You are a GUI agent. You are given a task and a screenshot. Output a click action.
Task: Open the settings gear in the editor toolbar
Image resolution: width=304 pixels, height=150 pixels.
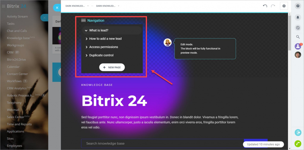(x=284, y=6)
